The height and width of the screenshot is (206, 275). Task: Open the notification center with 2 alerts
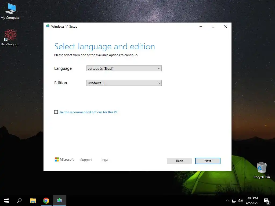point(267,201)
